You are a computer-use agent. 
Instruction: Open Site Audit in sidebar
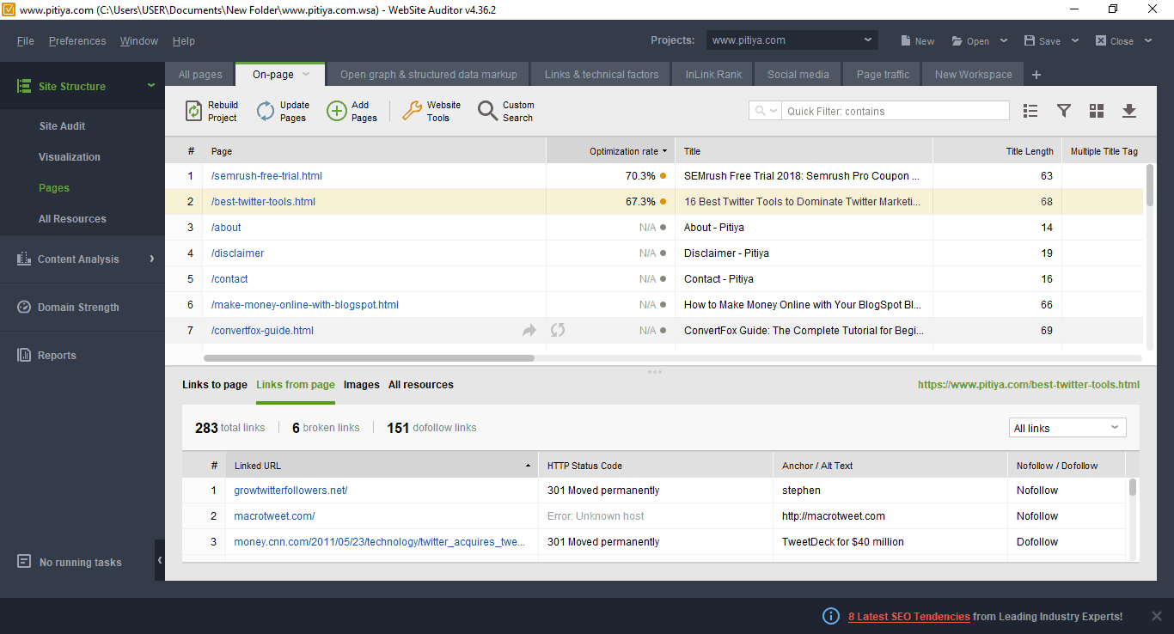coord(63,126)
